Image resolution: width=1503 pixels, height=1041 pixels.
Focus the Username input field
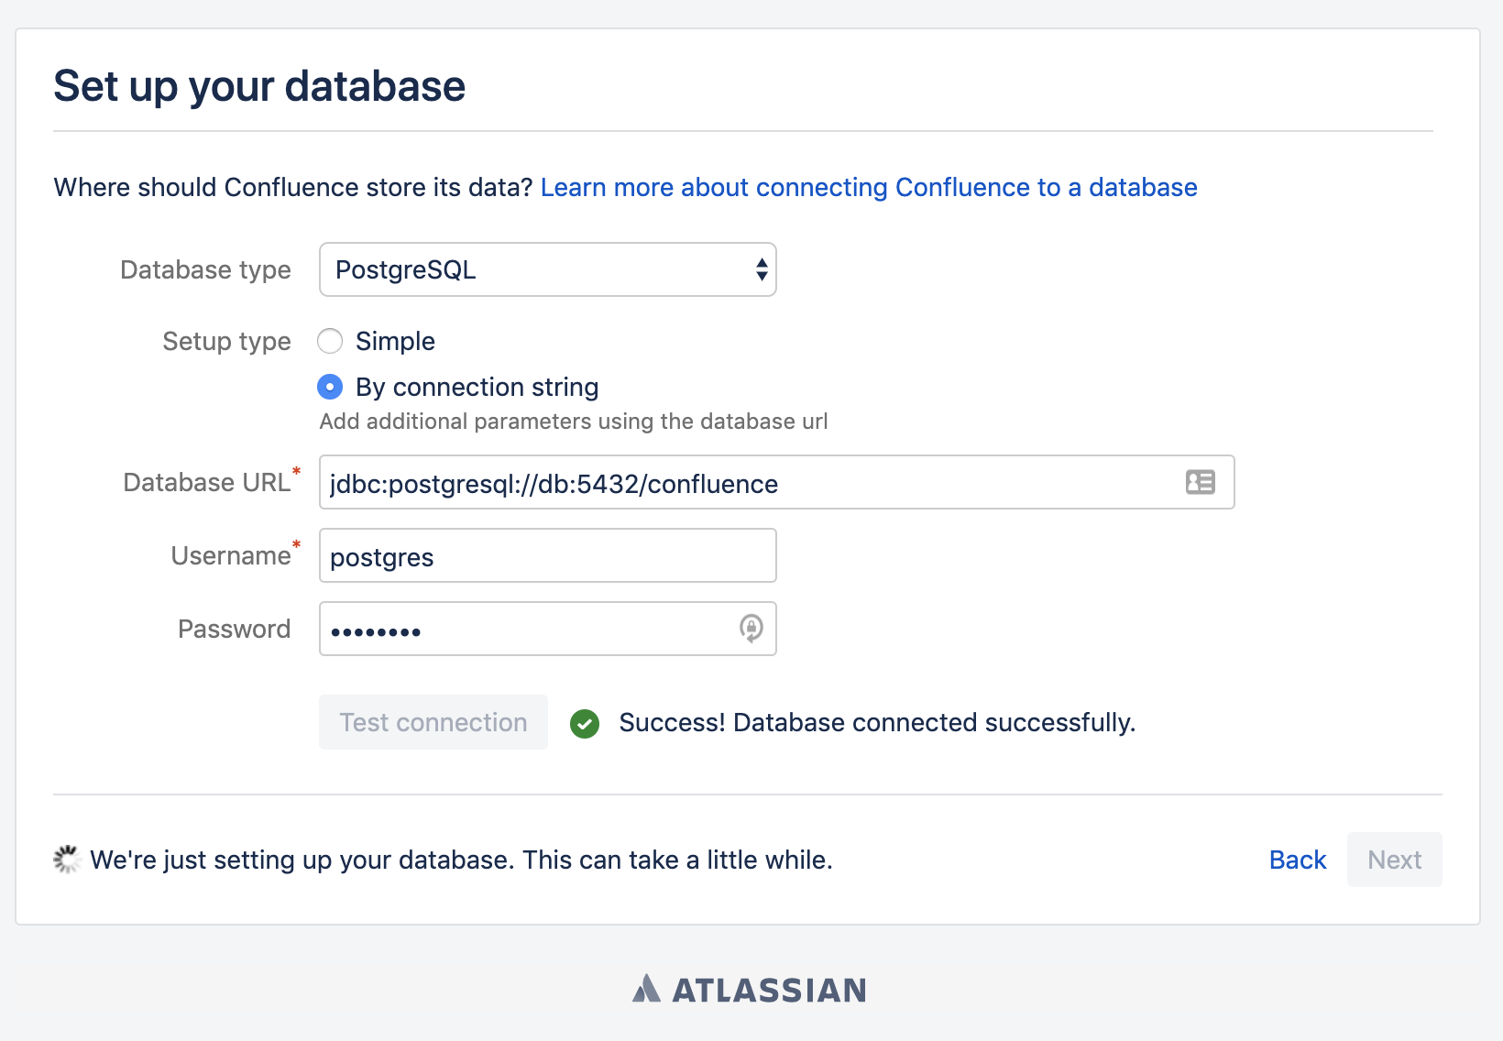pos(548,555)
